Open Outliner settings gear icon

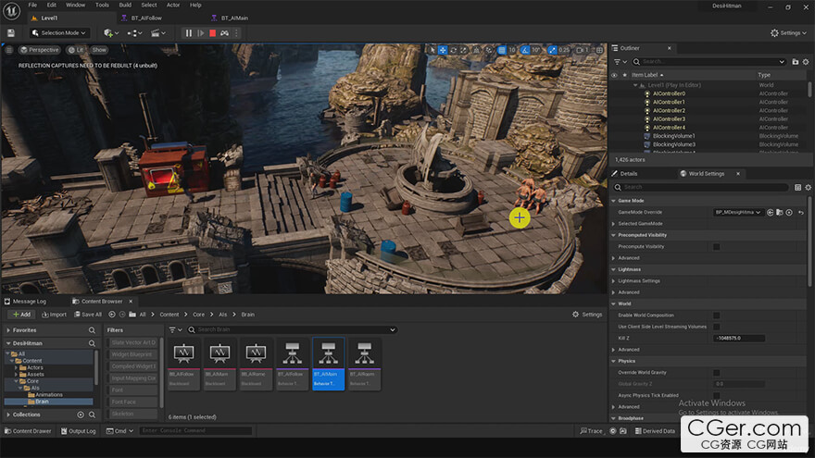[807, 61]
